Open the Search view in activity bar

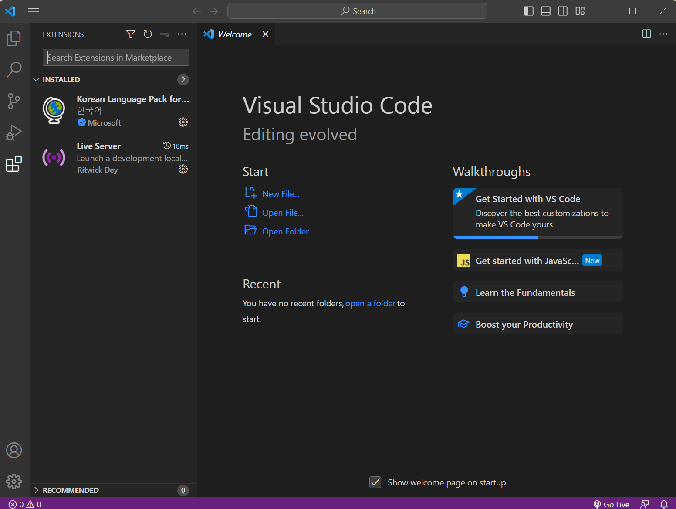coord(14,70)
